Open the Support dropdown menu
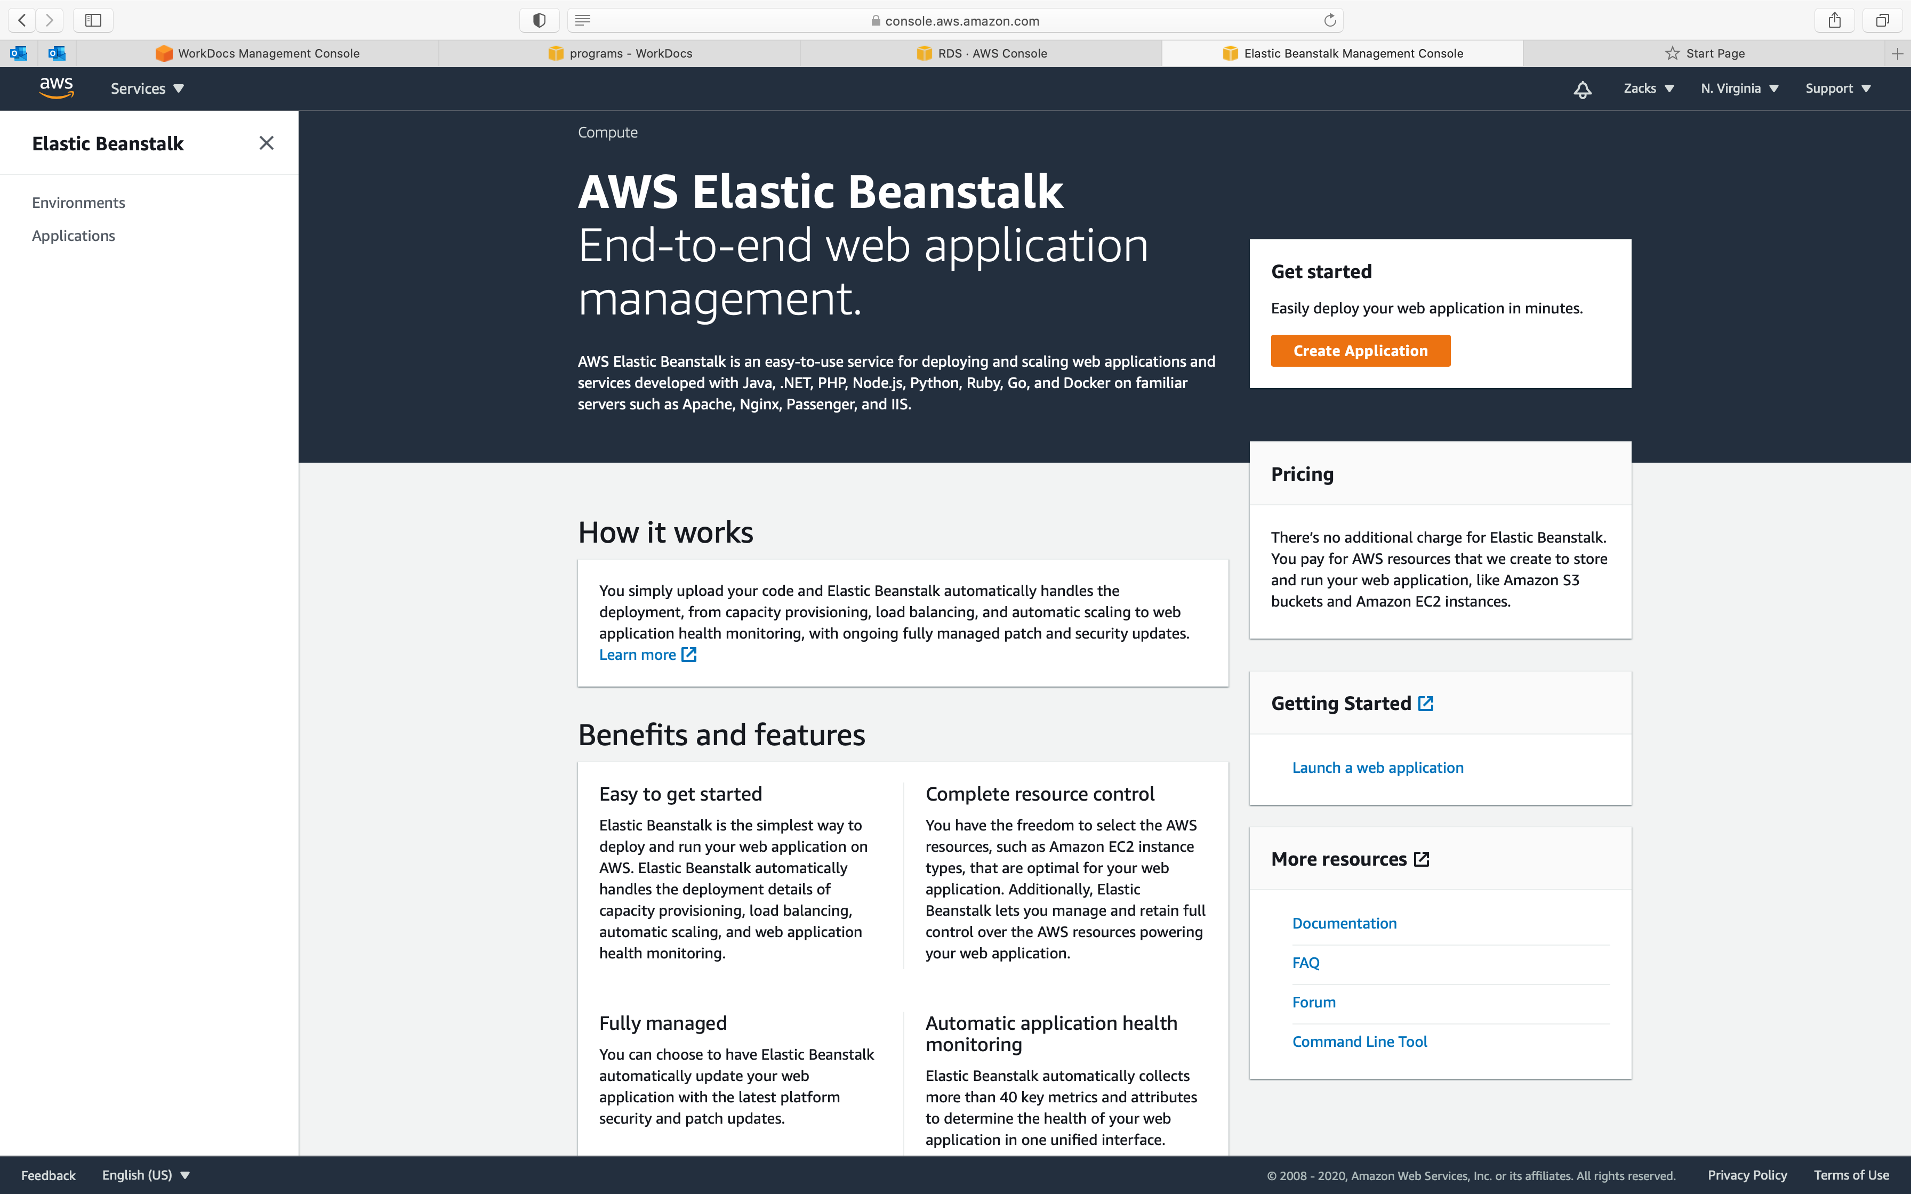Screen dimensions: 1911x1194 tap(1837, 88)
